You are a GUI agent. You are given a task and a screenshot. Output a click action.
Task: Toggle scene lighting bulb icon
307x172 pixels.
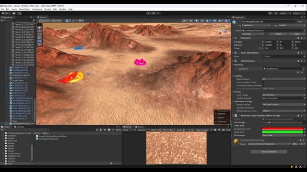(x=197, y=21)
